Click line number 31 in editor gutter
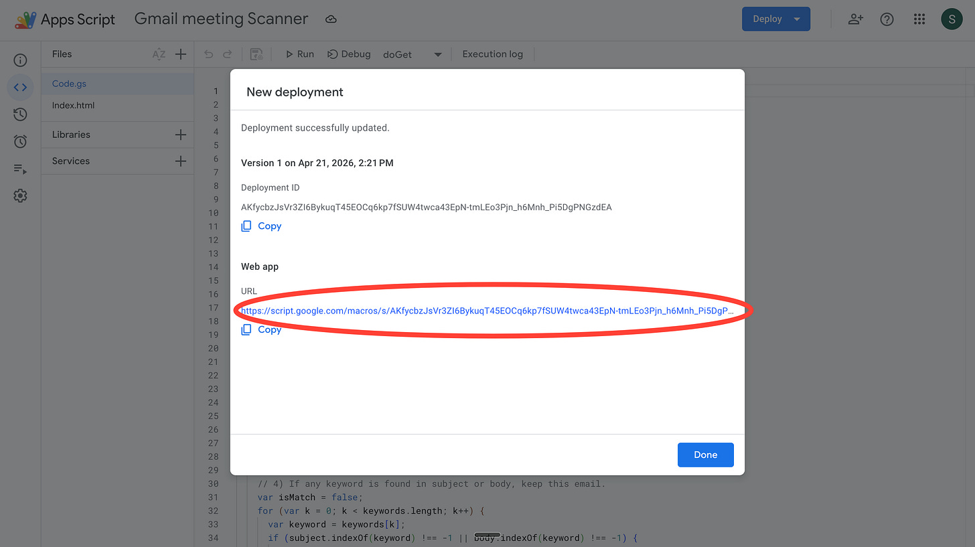This screenshot has width=975, height=547. 214,497
